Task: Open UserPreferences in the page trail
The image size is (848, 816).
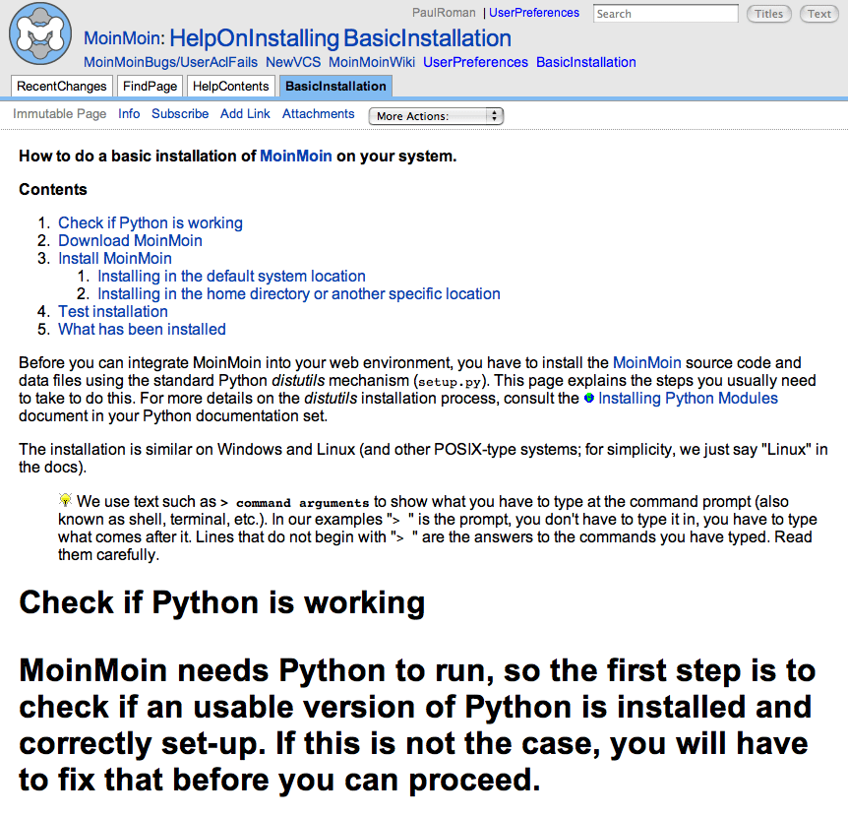Action: 475,62
